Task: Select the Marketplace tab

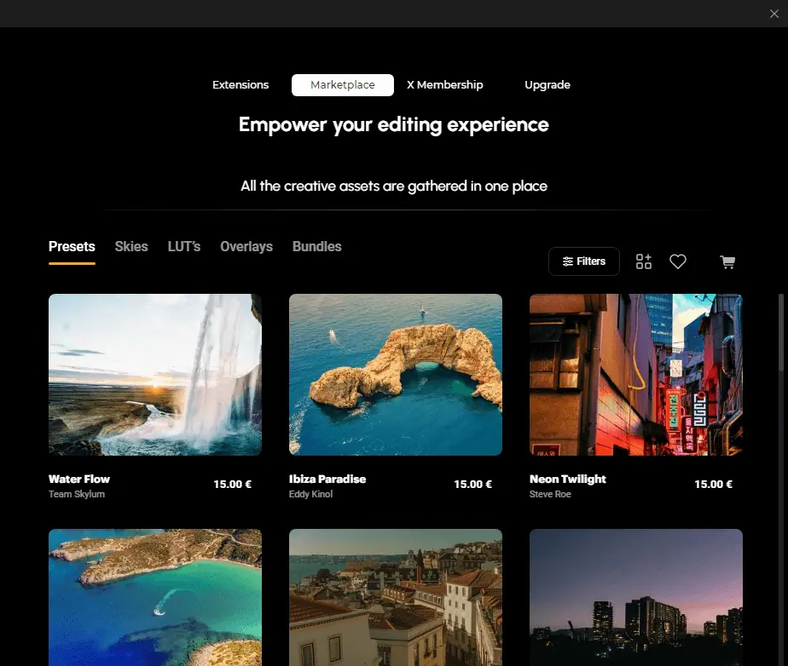Action: [x=343, y=85]
